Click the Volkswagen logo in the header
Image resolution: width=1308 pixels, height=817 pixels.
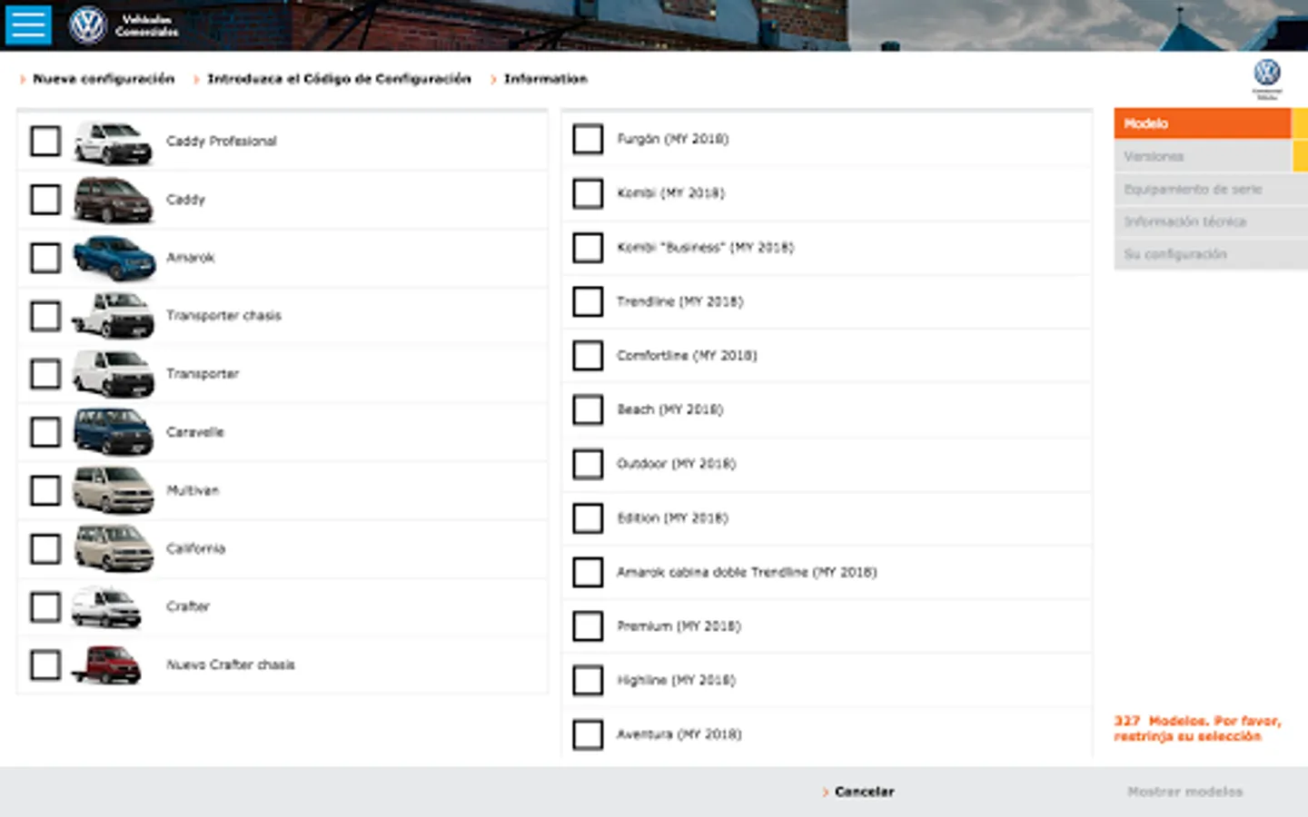88,25
